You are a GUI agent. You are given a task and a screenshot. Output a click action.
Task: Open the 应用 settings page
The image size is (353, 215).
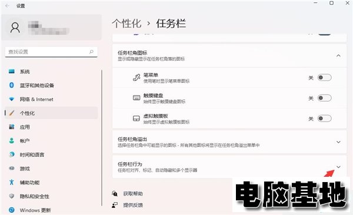[x=51, y=127]
